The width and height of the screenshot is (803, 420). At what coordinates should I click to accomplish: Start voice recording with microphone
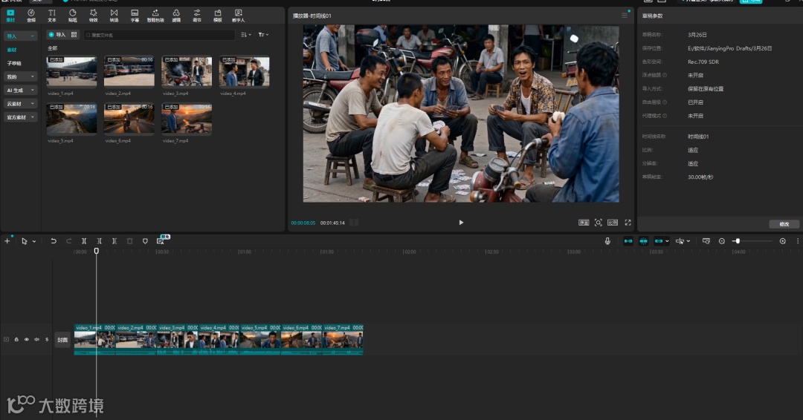pos(607,241)
